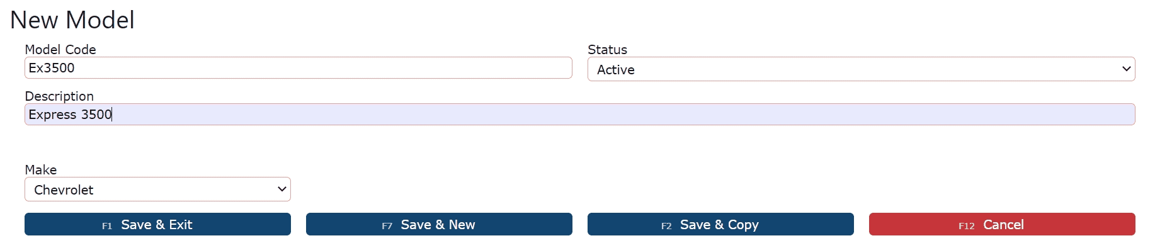
Task: Click the F2 shortcut hint on Save & Copy
Action: [x=666, y=226]
